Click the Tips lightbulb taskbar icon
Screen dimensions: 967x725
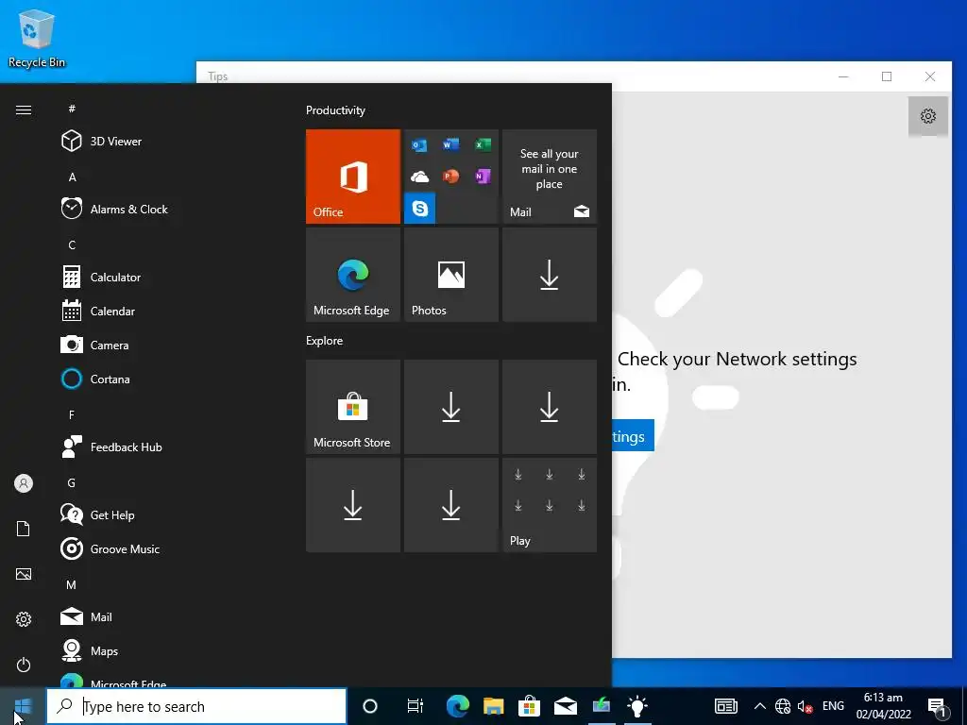637,706
